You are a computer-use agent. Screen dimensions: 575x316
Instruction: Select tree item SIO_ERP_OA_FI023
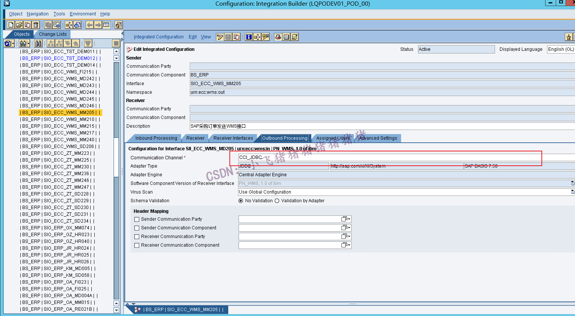click(x=56, y=282)
